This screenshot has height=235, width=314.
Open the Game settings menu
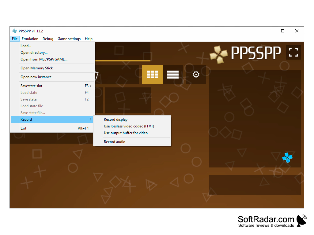tap(69, 39)
